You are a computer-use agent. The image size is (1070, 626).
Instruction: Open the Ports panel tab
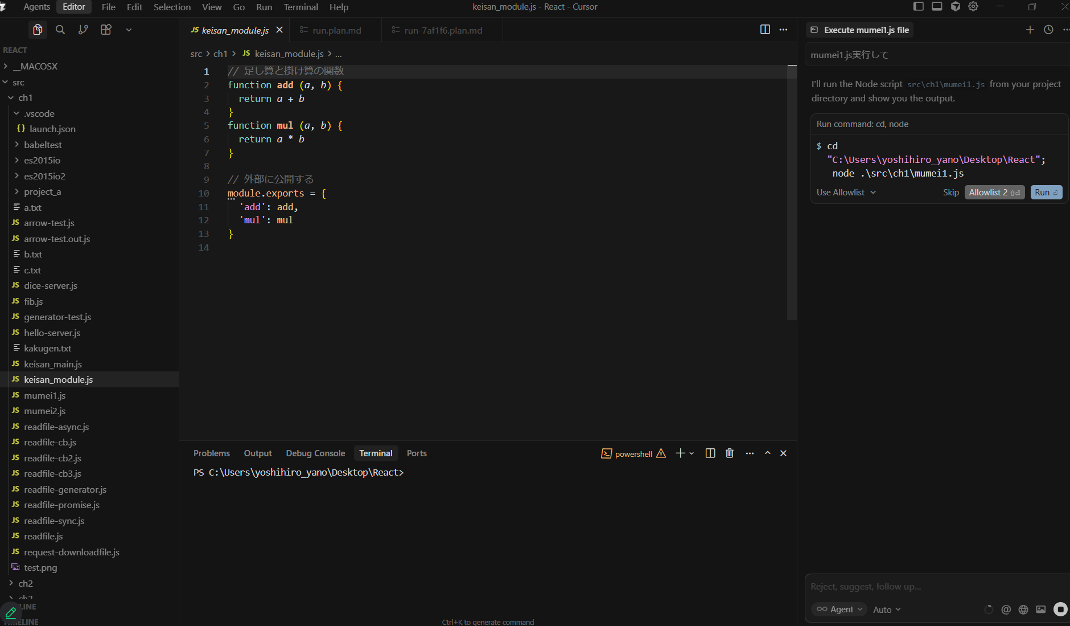tap(417, 453)
